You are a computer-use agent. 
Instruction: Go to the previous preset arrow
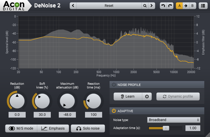click(73, 6)
